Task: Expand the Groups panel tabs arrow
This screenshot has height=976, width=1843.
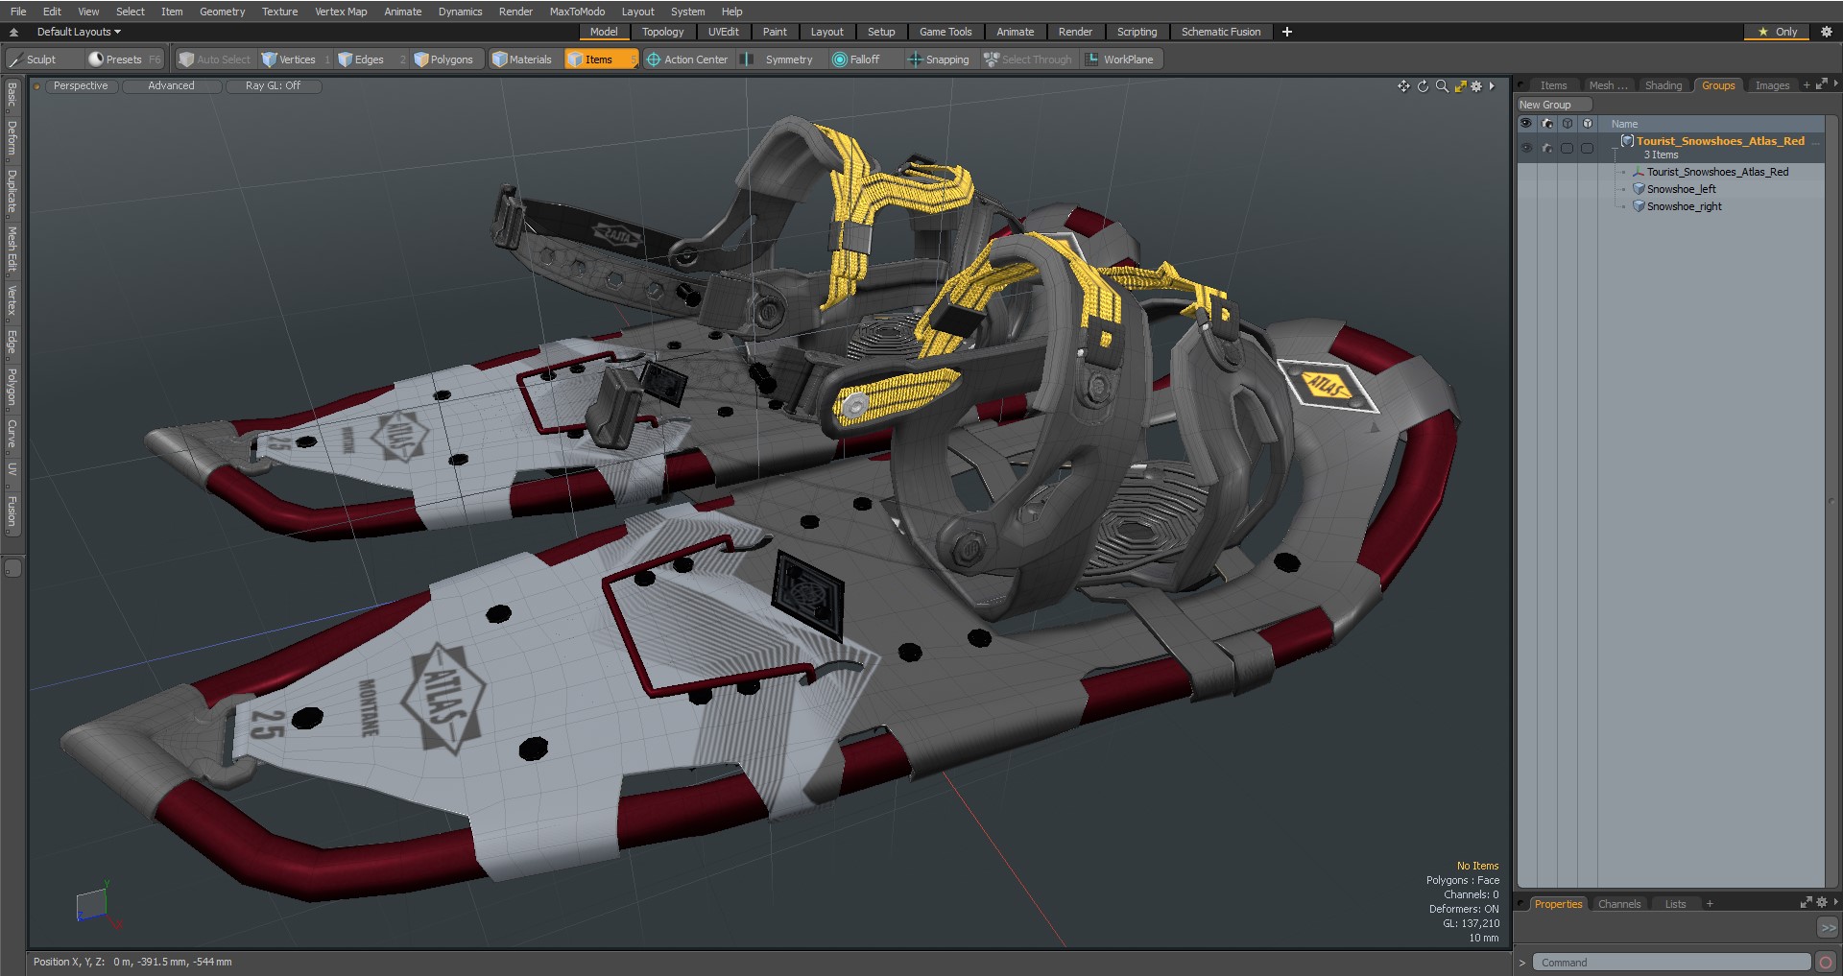Action: pyautogui.click(x=1835, y=84)
